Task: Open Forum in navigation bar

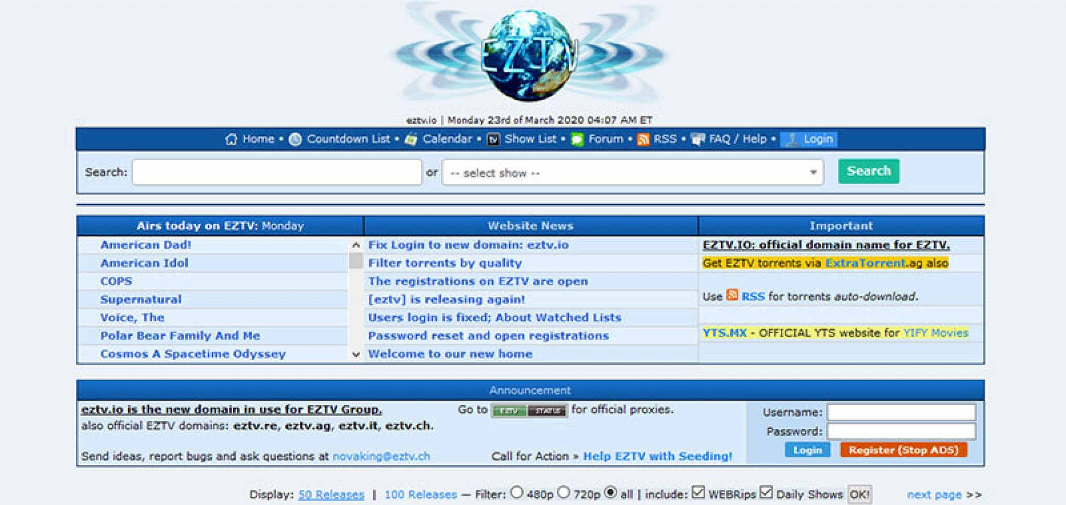Action: (x=606, y=139)
